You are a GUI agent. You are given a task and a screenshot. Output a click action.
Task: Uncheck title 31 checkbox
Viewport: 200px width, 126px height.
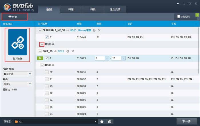(x=47, y=37)
